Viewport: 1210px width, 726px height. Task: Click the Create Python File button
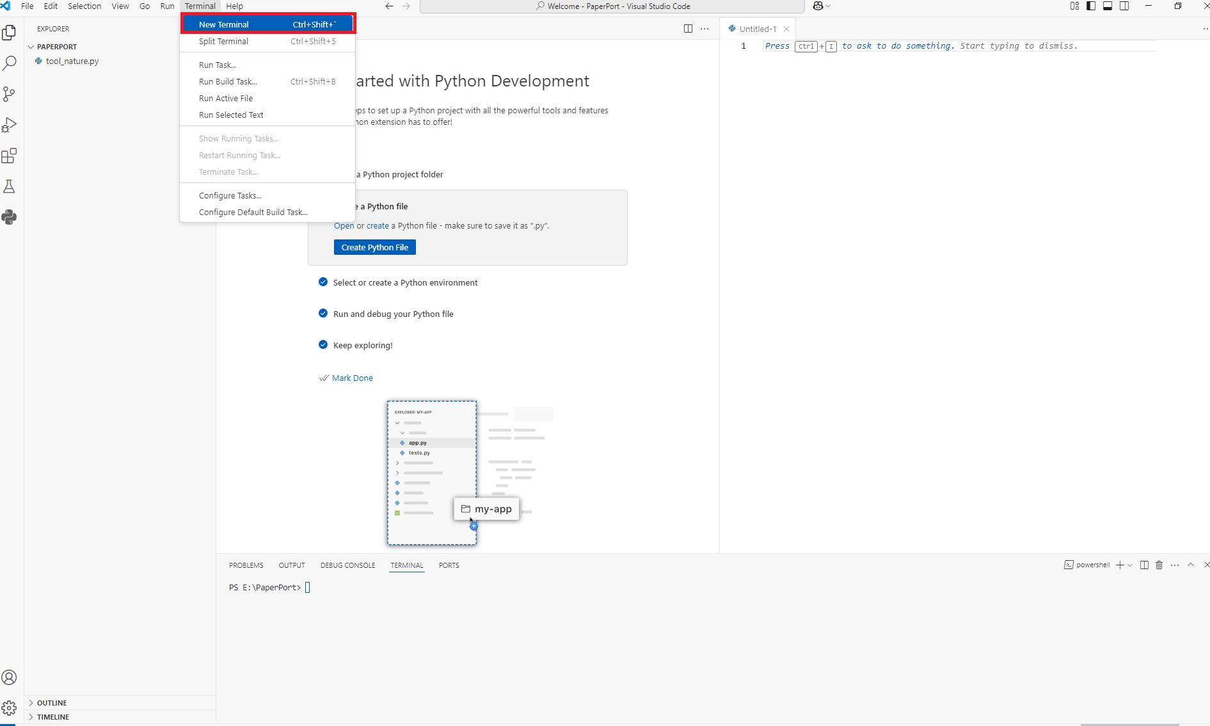(375, 247)
